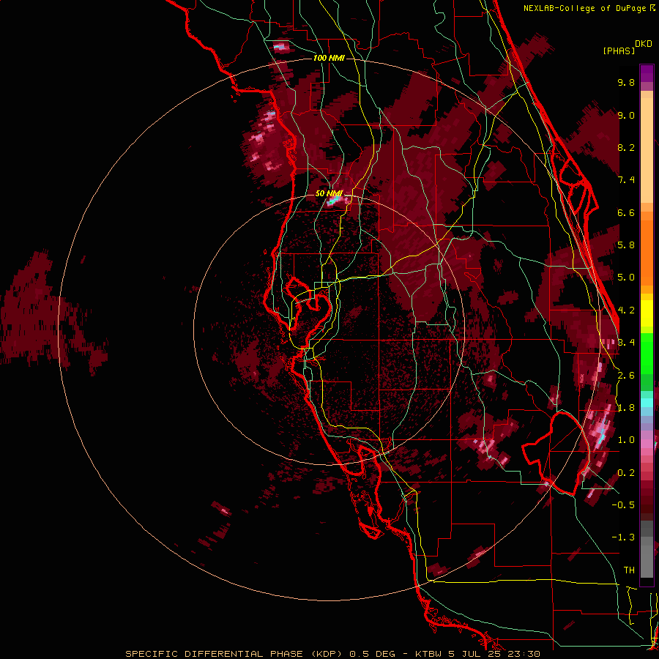Click the 50 NMI range ring label

[329, 193]
